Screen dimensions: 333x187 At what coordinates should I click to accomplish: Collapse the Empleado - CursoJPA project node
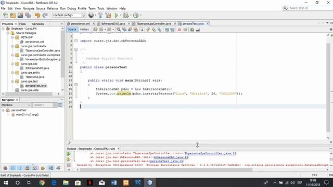(3, 29)
